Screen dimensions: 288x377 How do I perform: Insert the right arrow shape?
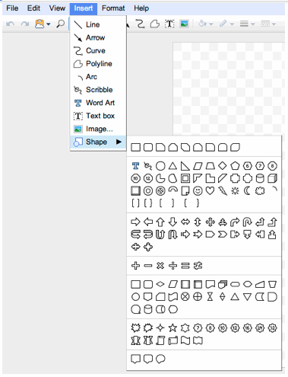coord(135,222)
